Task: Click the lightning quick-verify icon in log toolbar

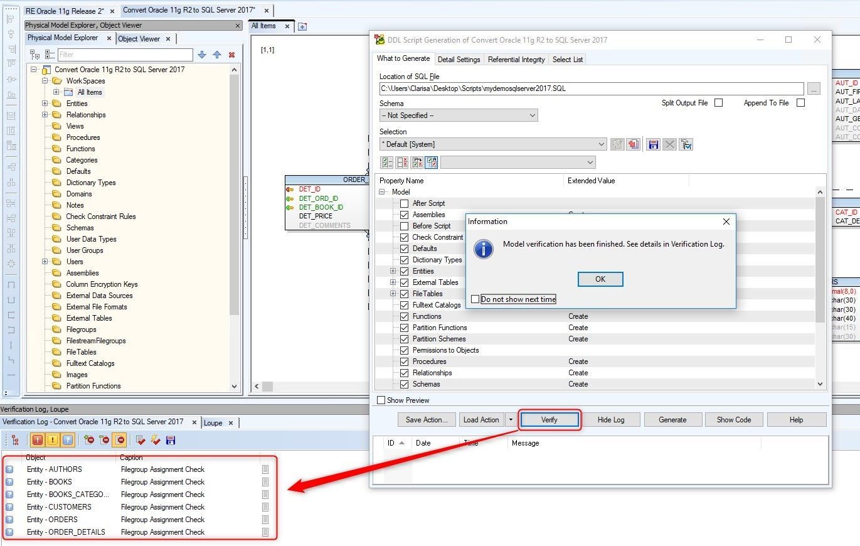Action: 156,440
